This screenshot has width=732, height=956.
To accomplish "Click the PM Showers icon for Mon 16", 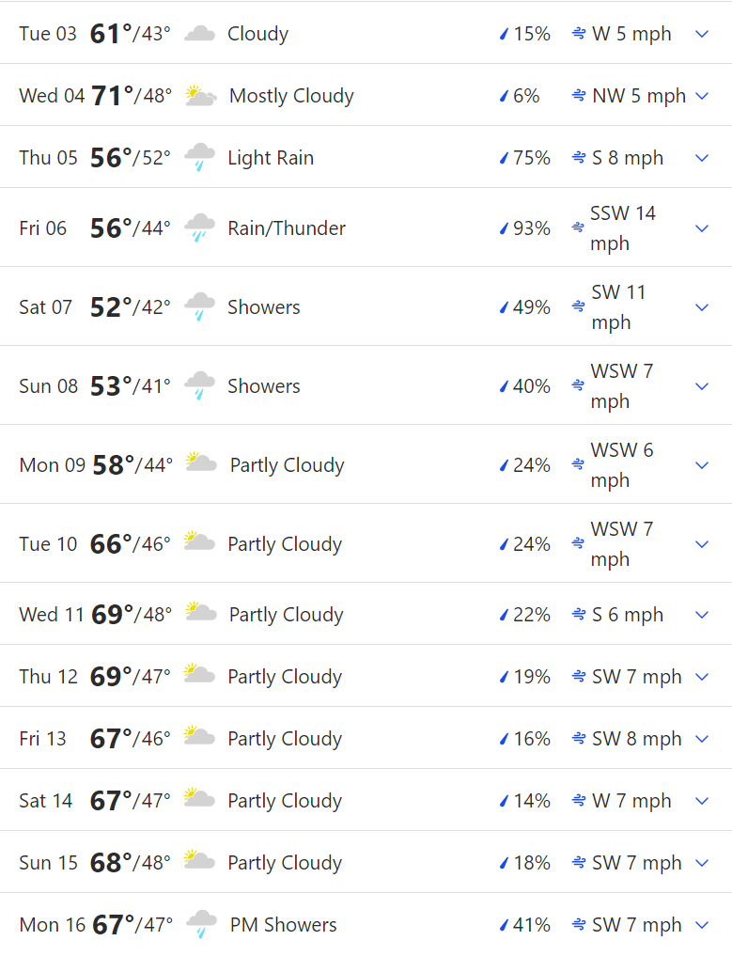I will point(201,924).
